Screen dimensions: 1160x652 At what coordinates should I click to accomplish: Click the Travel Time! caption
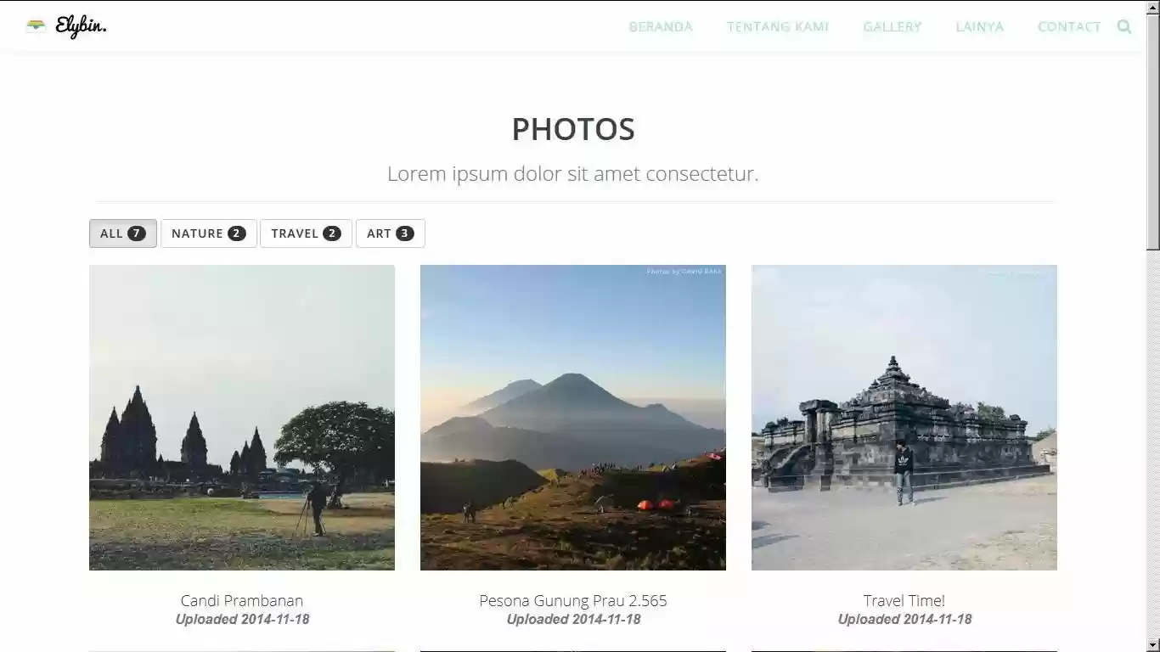(904, 600)
